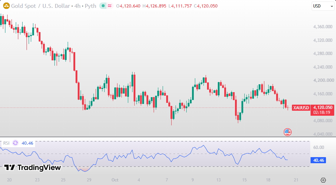Click the green market status dot
Viewport: 336px width, 185px height.
point(103,6)
